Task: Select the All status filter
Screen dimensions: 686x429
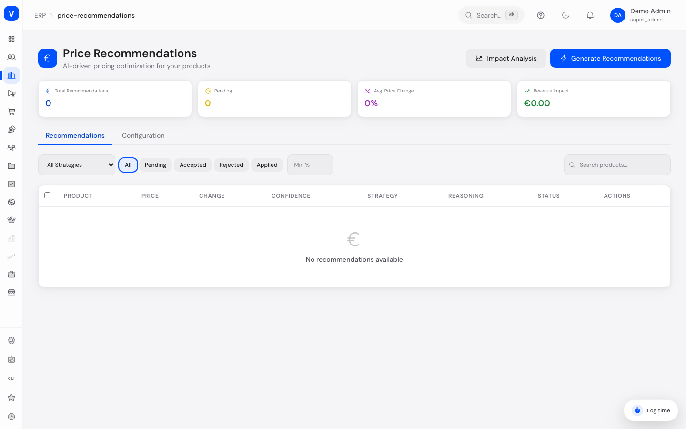Action: (128, 165)
